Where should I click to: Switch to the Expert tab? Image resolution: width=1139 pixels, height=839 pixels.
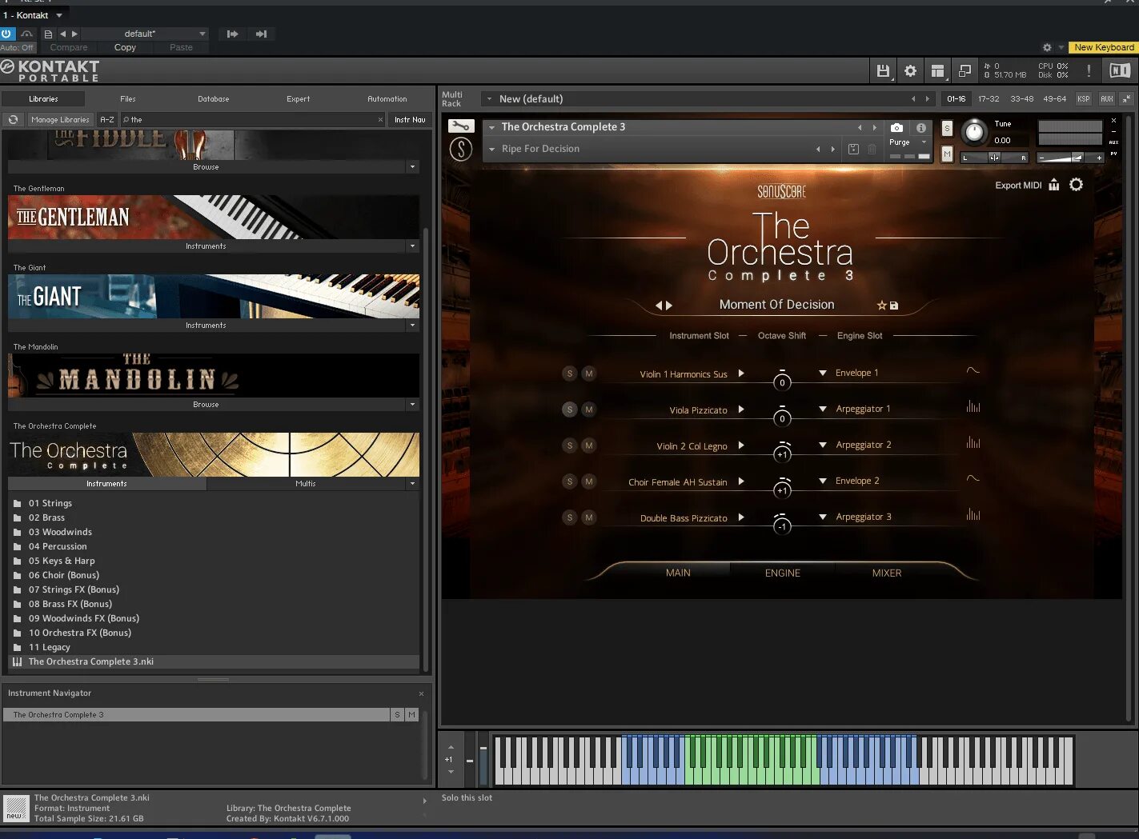pyautogui.click(x=299, y=99)
